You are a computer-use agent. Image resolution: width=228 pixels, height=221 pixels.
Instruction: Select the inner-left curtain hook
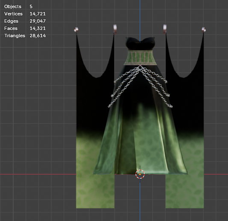(115, 29)
